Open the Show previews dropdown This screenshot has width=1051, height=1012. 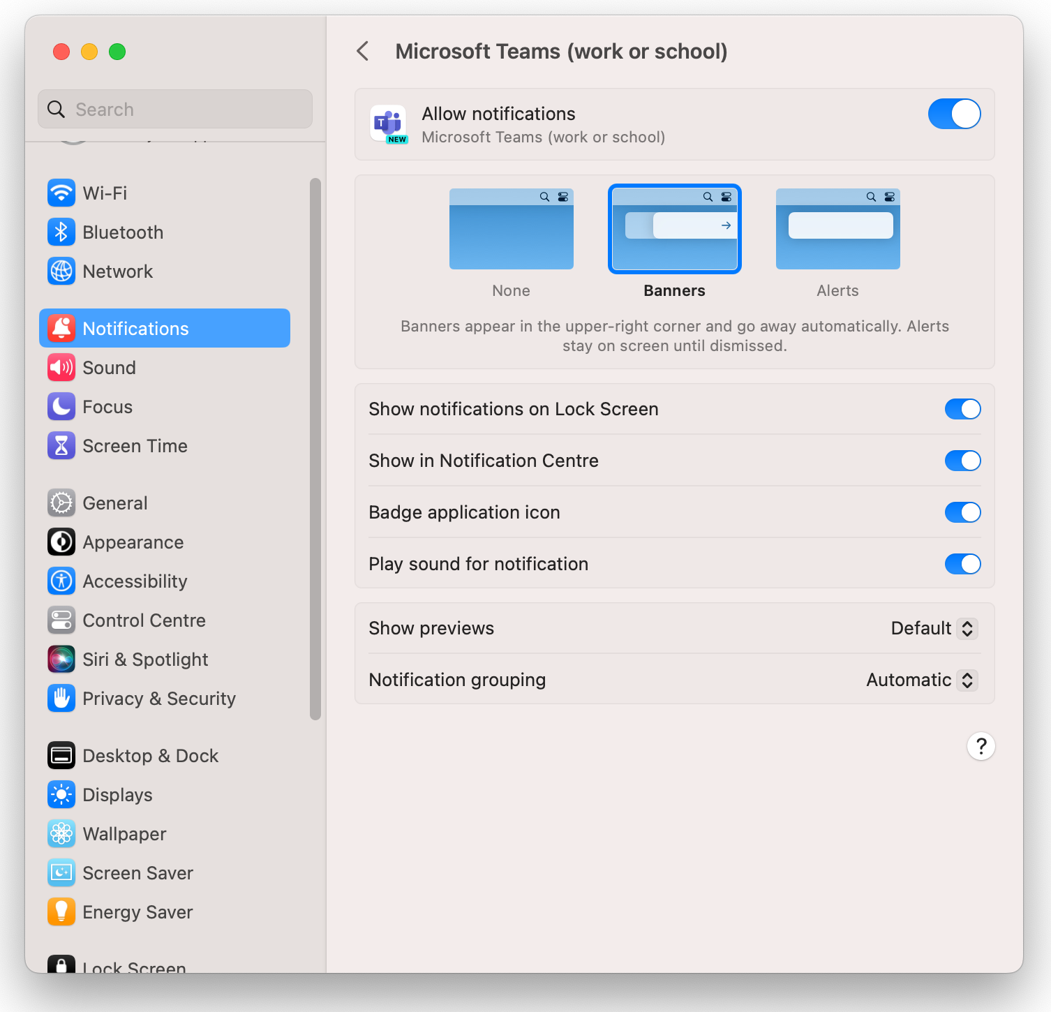pos(934,628)
